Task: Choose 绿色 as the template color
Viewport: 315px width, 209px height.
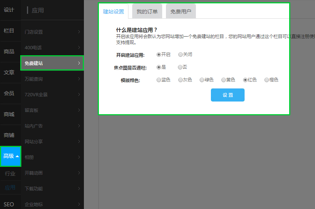Action: coord(202,80)
